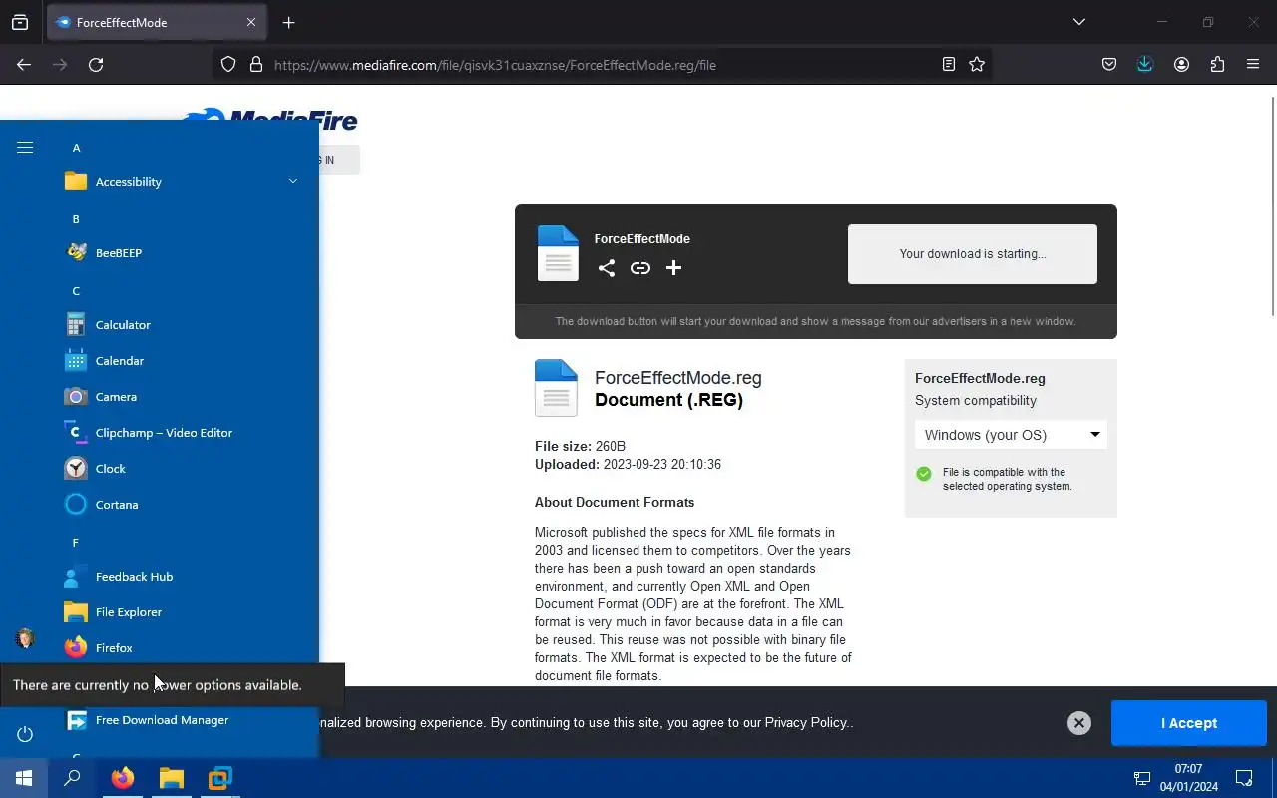Close the ForceEffectMode tab
The height and width of the screenshot is (798, 1277).
(x=251, y=22)
